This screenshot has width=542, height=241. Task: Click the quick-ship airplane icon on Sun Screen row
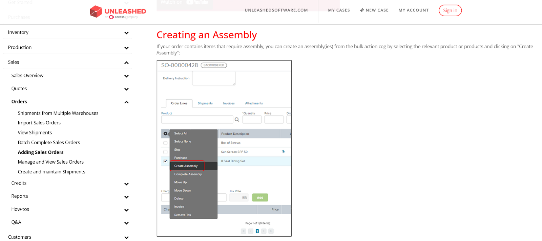[x=284, y=152]
